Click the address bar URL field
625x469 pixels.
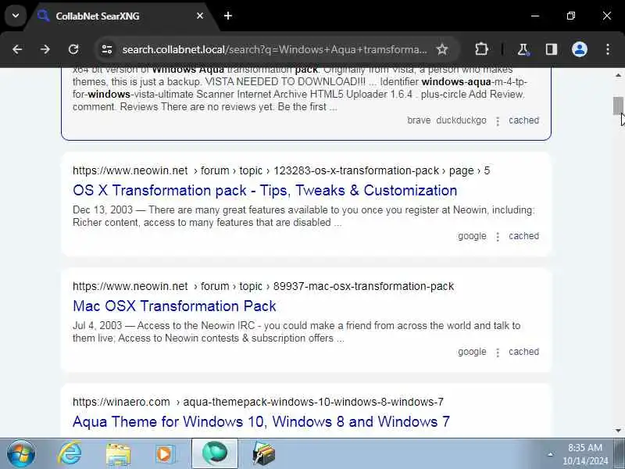click(274, 49)
